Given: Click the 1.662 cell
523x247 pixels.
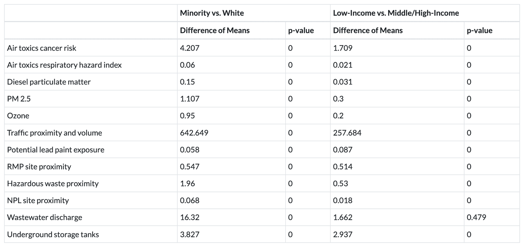Looking at the screenshot, I should pyautogui.click(x=343, y=217).
